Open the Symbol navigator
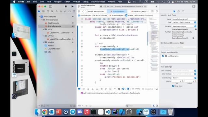This screenshot has height=117, width=208. (48, 11)
